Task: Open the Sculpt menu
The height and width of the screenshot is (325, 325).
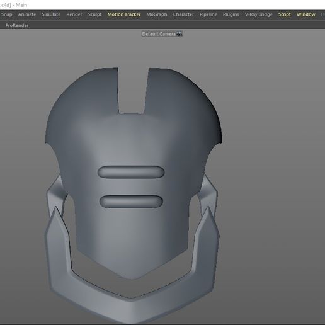Action: [x=94, y=14]
